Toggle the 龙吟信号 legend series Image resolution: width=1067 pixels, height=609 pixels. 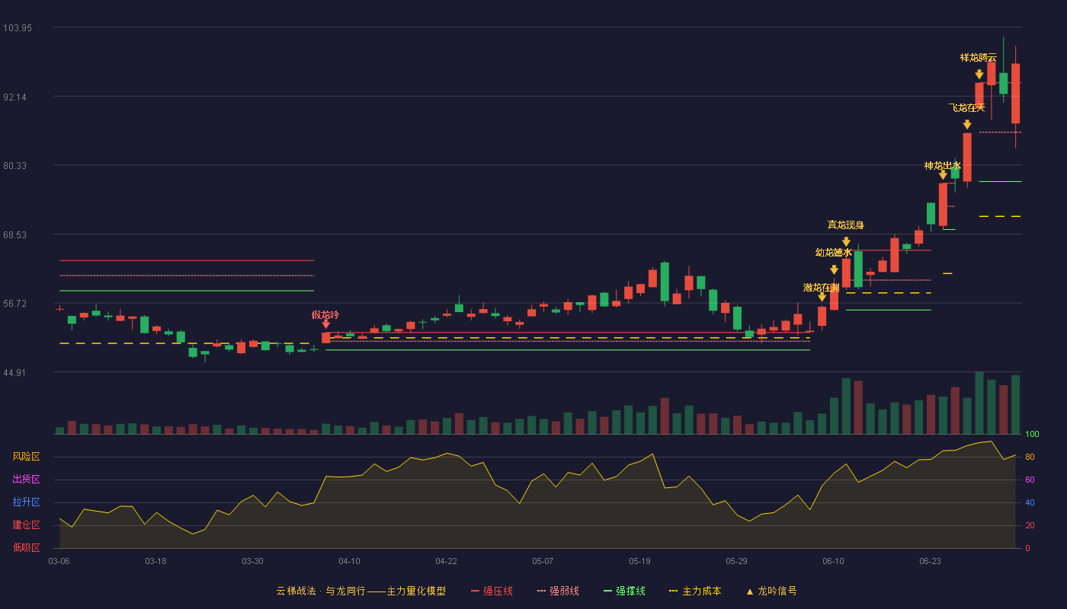pos(771,591)
